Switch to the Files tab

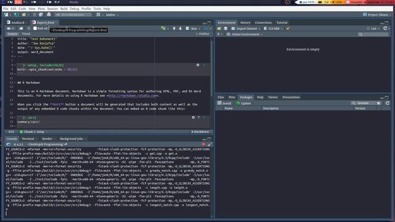click(x=221, y=97)
